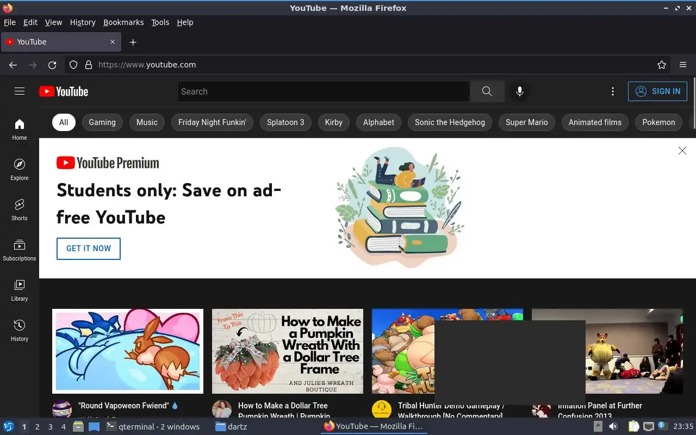Viewport: 696px width, 435px height.
Task: Dismiss the YouTube Premium banner
Action: point(682,151)
